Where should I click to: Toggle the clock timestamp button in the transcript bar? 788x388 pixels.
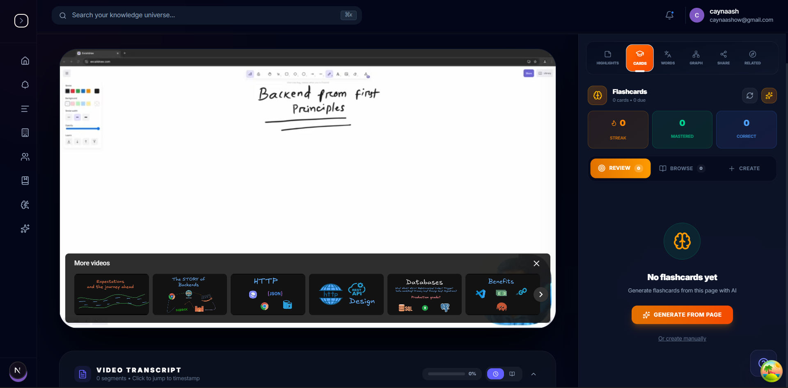coord(495,374)
